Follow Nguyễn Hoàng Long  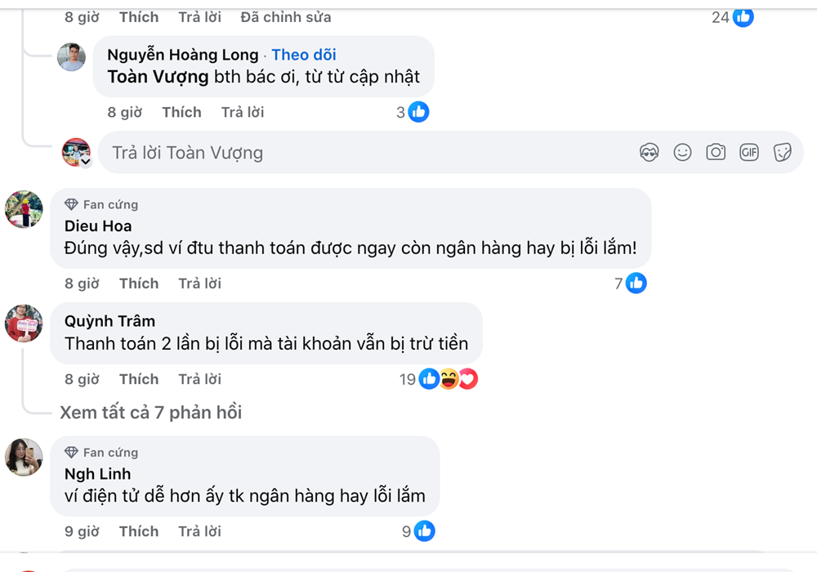pos(304,55)
